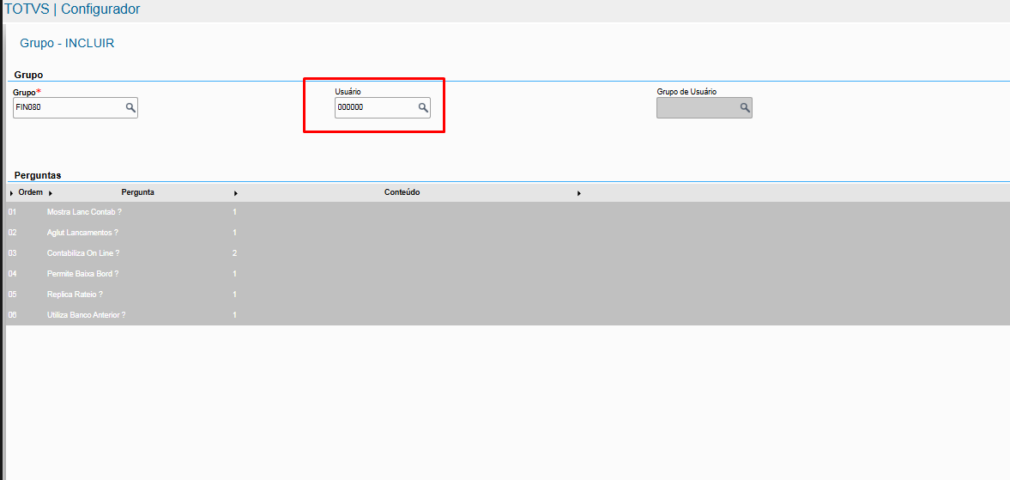
Task: Click ordem cell 06
Action: pyautogui.click(x=12, y=315)
